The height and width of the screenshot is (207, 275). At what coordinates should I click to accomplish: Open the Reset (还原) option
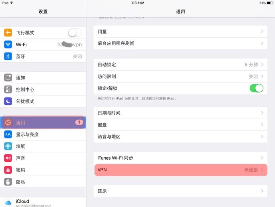[180, 191]
